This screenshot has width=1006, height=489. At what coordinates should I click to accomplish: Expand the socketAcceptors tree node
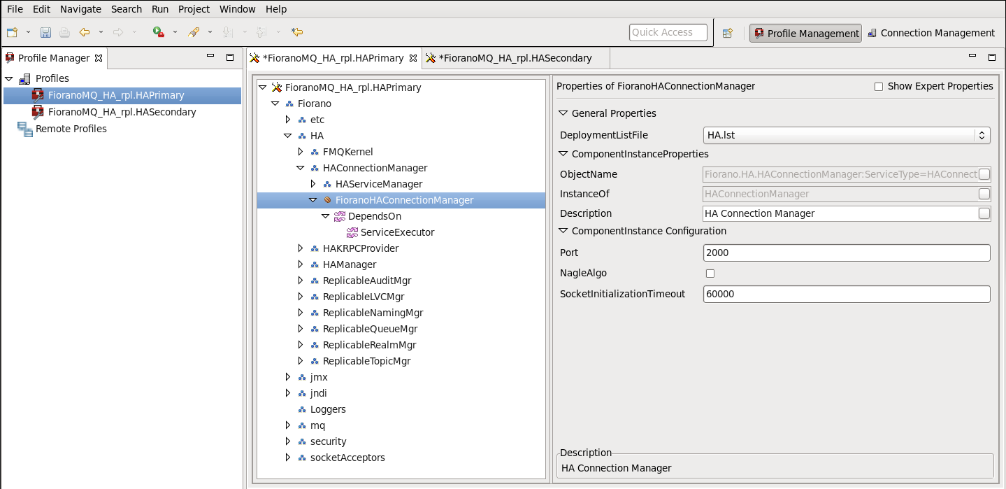287,458
